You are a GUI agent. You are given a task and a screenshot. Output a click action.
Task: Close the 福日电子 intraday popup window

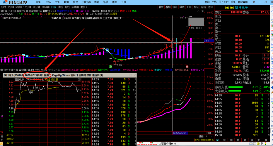click(x=135, y=75)
